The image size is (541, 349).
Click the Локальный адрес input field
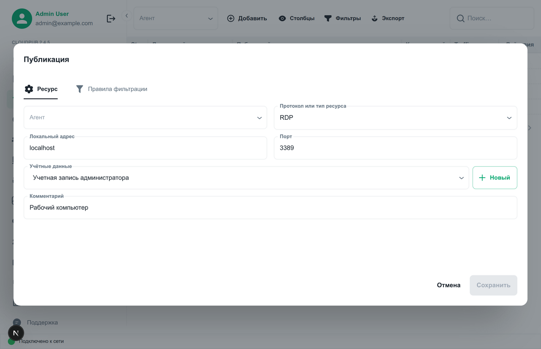coord(145,148)
